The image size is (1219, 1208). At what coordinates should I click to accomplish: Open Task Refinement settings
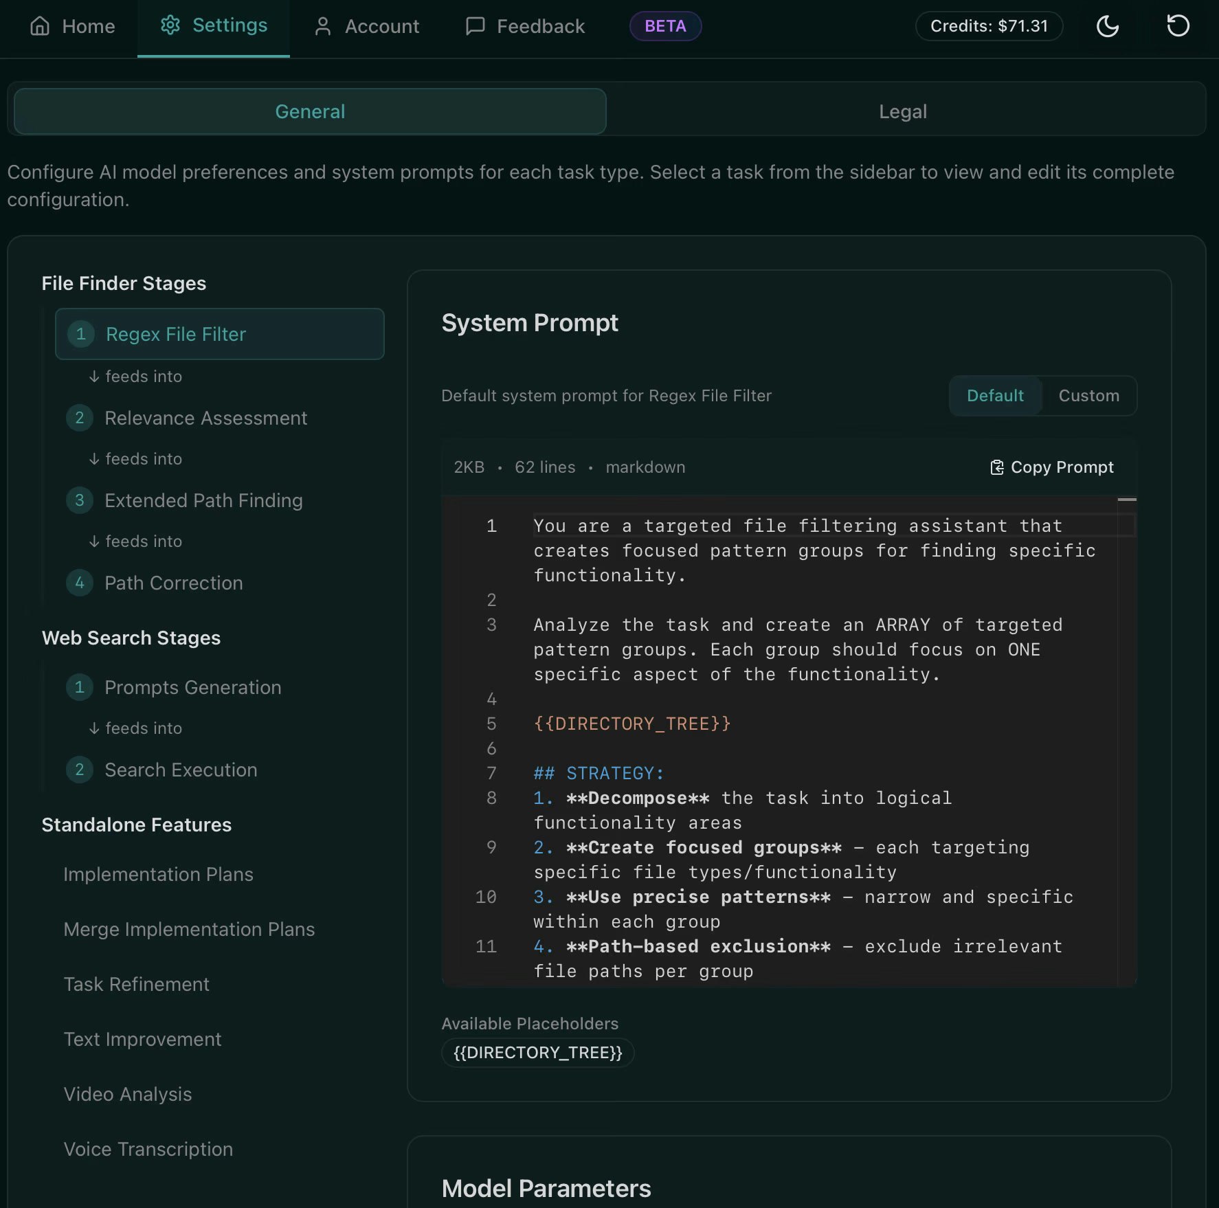pos(137,984)
